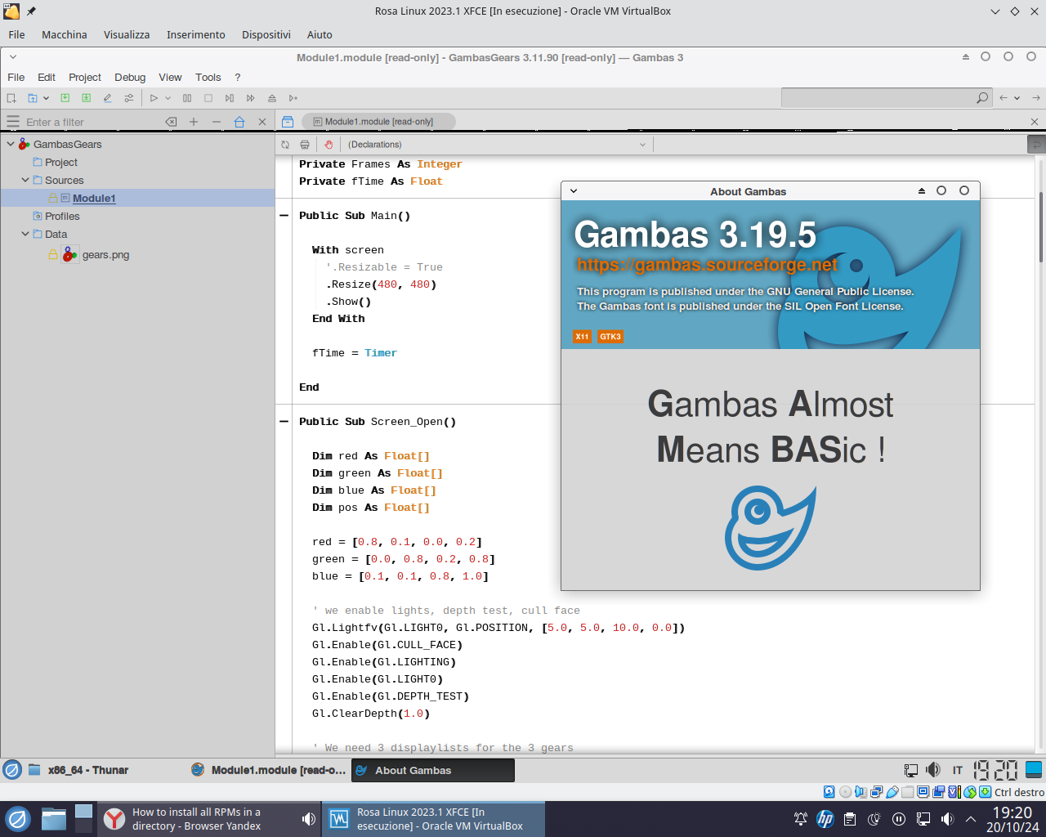Image resolution: width=1046 pixels, height=837 pixels.
Task: Click the editor vertical scrollbar
Action: (x=1041, y=227)
